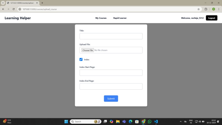Open the OneDrive cloud tray icon
Image resolution: width=222 pixels, height=125 pixels.
click(x=185, y=122)
